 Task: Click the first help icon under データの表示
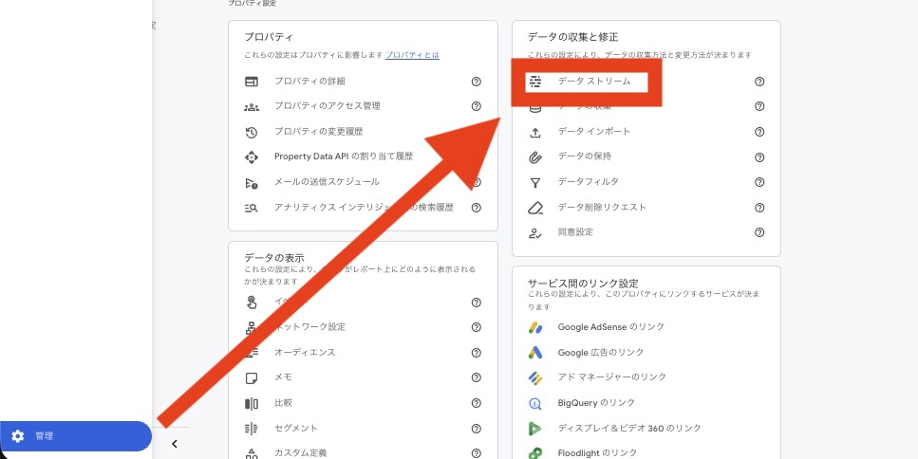point(476,303)
